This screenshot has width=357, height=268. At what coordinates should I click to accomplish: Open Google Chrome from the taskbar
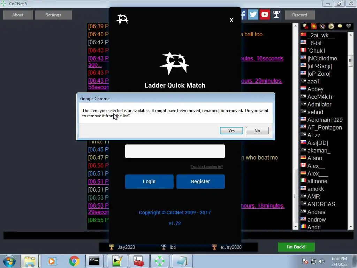click(74, 261)
